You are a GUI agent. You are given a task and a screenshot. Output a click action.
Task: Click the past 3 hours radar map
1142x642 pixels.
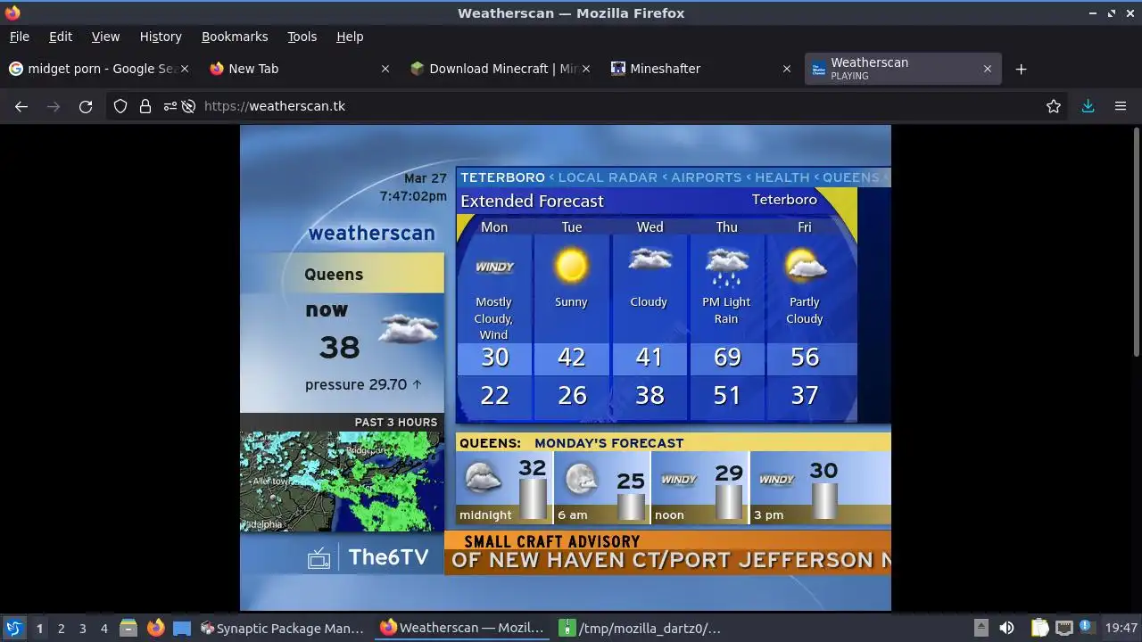(342, 481)
